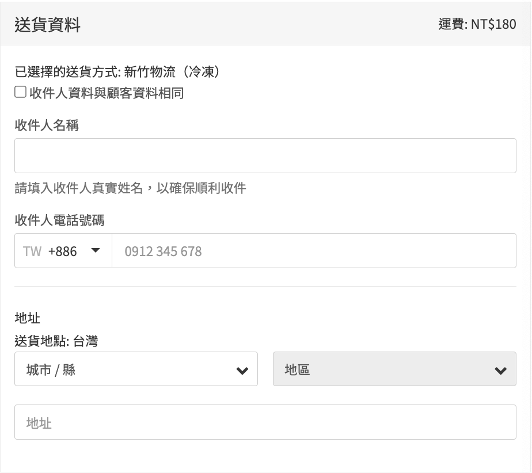Focus the 0912 345 678 phone field
The width and height of the screenshot is (532, 473).
click(314, 251)
